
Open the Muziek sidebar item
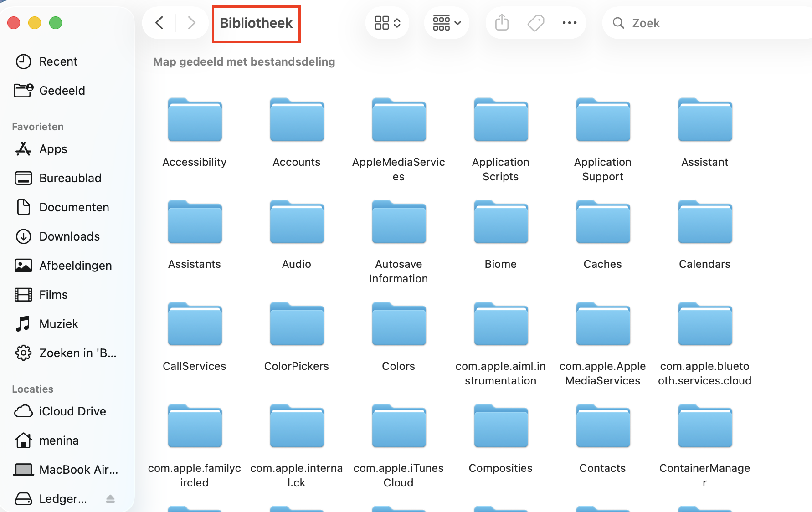(58, 323)
